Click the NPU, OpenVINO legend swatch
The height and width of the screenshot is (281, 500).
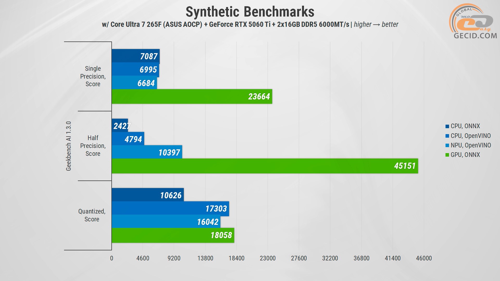[447, 145]
